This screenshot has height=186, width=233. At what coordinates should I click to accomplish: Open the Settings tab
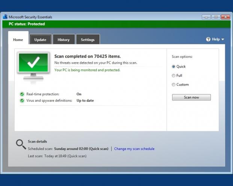coord(88,40)
